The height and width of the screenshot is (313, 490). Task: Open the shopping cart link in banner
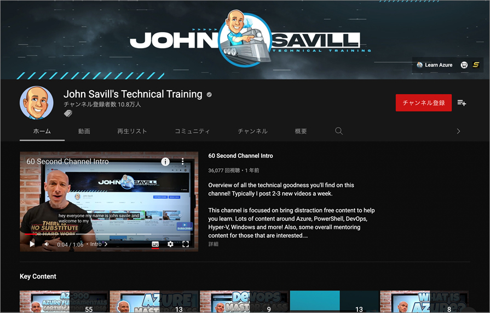coord(464,65)
